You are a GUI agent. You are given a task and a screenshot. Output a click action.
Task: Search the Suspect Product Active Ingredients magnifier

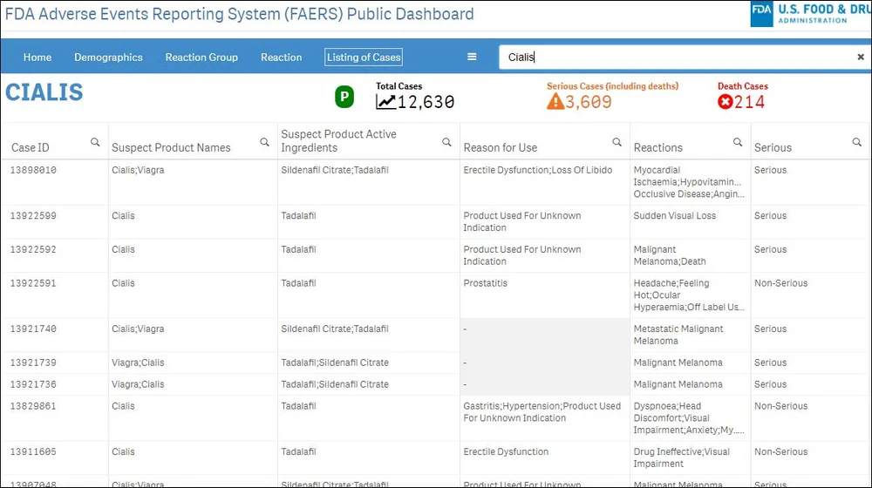tap(446, 142)
